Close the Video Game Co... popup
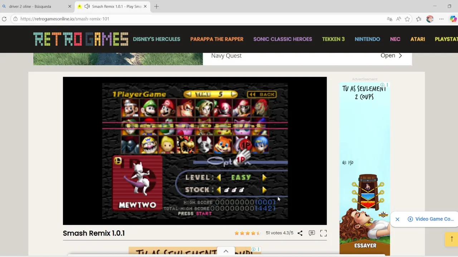This screenshot has width=458, height=257. point(397,219)
